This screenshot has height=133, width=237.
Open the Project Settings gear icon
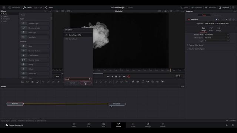[x=233, y=125]
